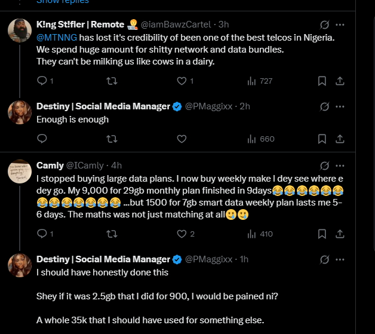Retweet K!ng St!fler's MTNNG tweet
375x334 pixels.
click(111, 81)
